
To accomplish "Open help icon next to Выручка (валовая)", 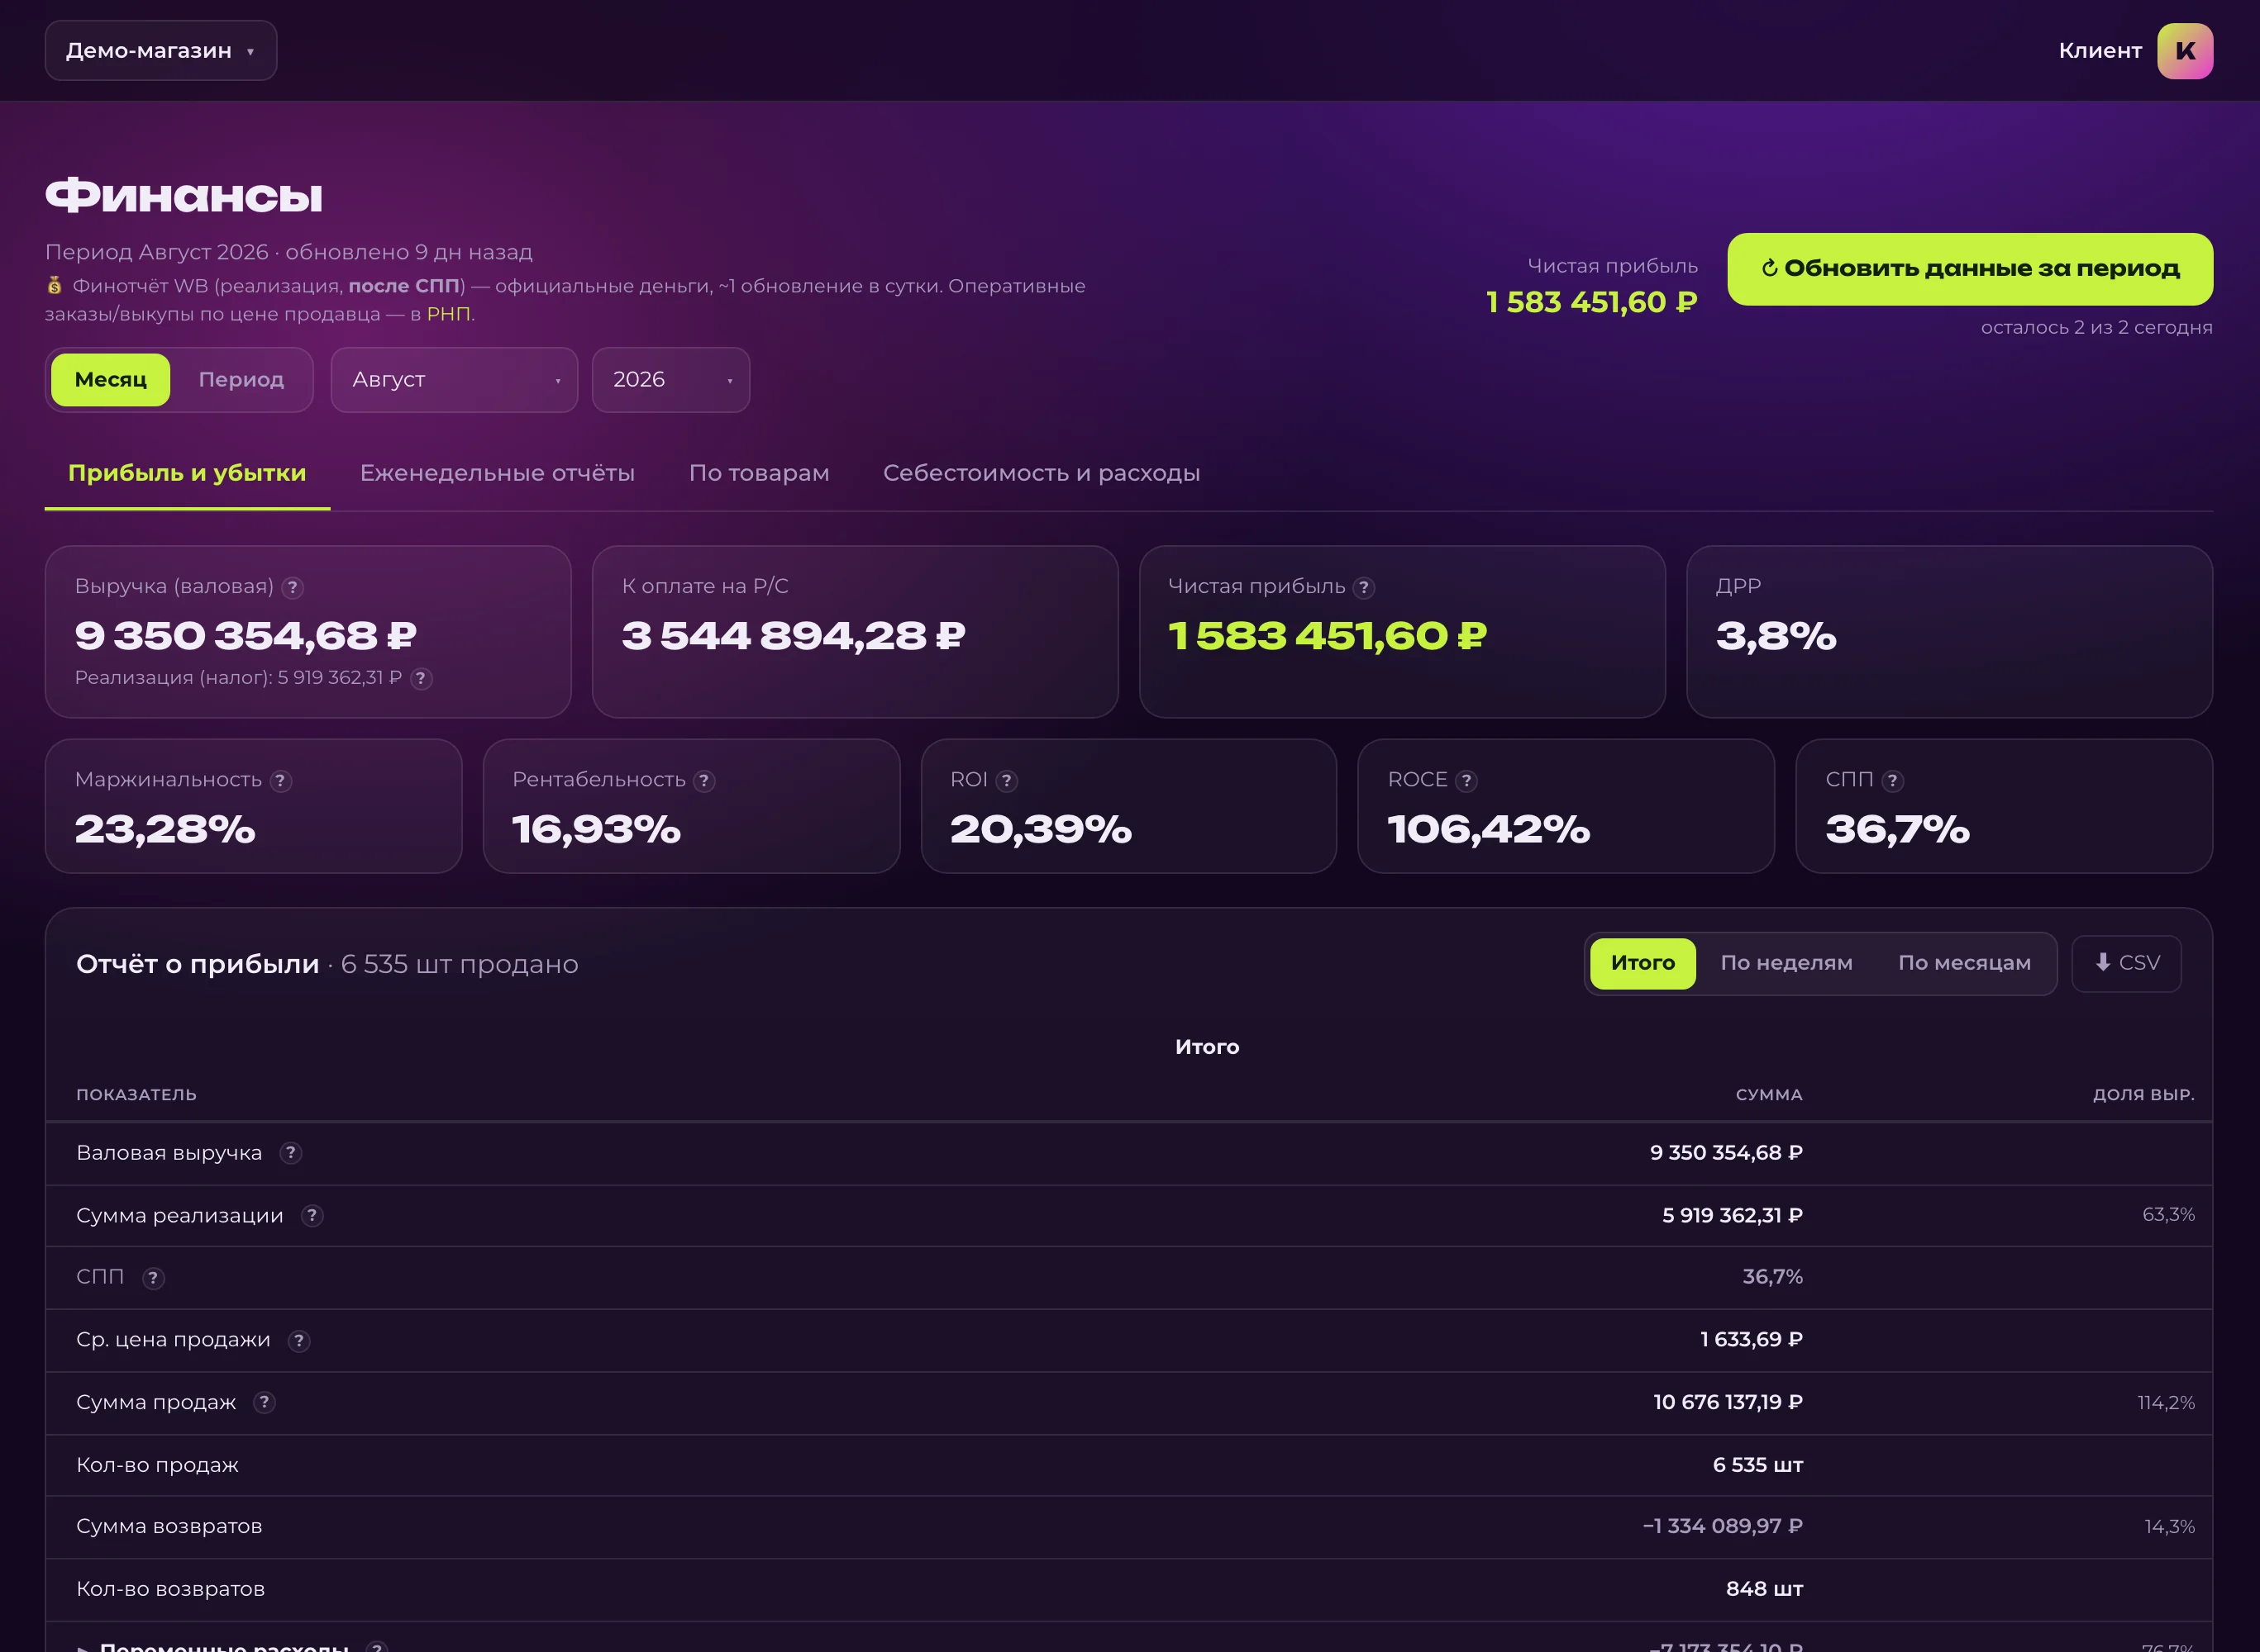I will 293,588.
